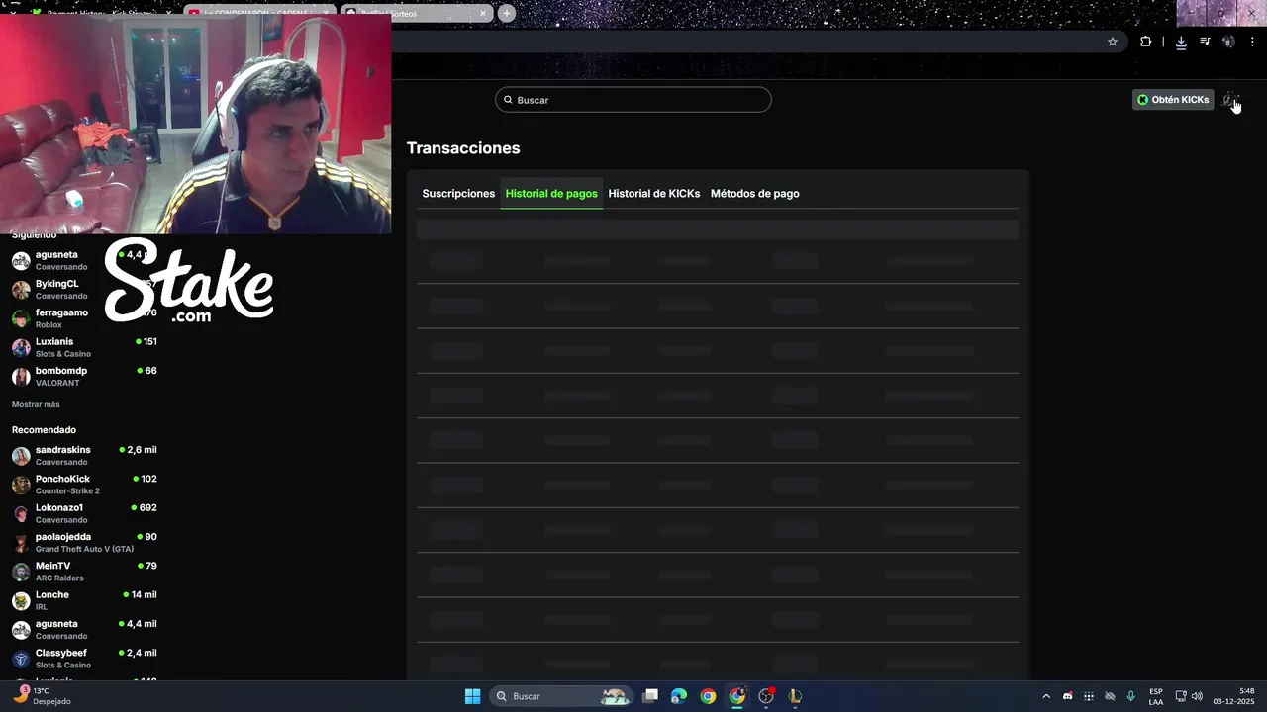Open the volume control in tray

[1197, 696]
